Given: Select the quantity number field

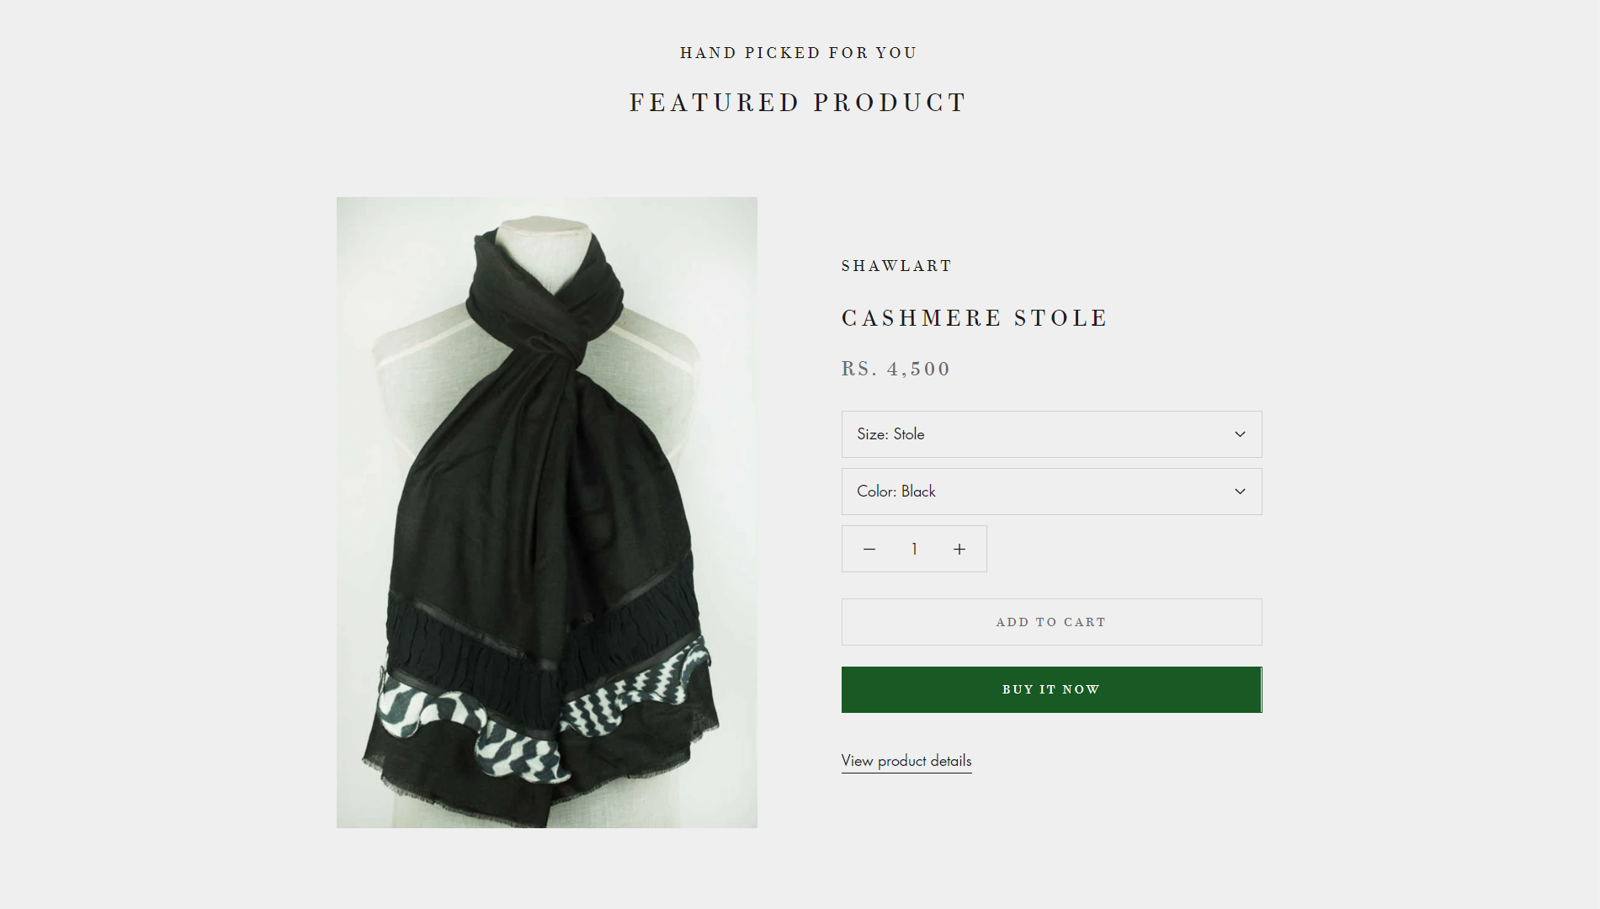Looking at the screenshot, I should tap(914, 550).
